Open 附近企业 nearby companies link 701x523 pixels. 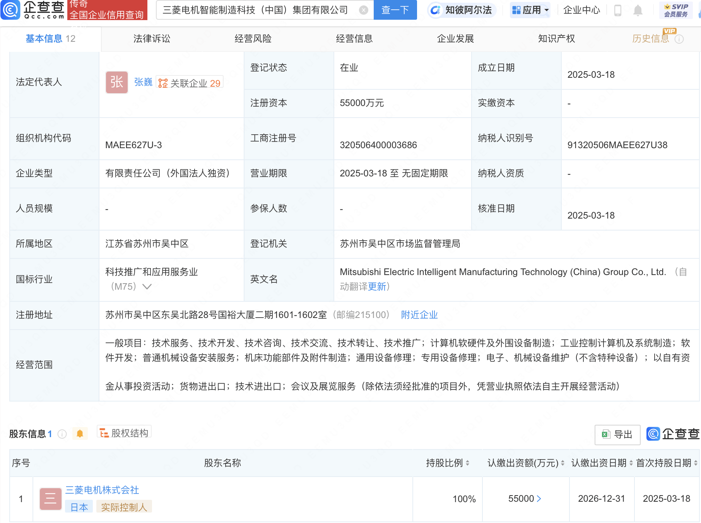coord(419,315)
